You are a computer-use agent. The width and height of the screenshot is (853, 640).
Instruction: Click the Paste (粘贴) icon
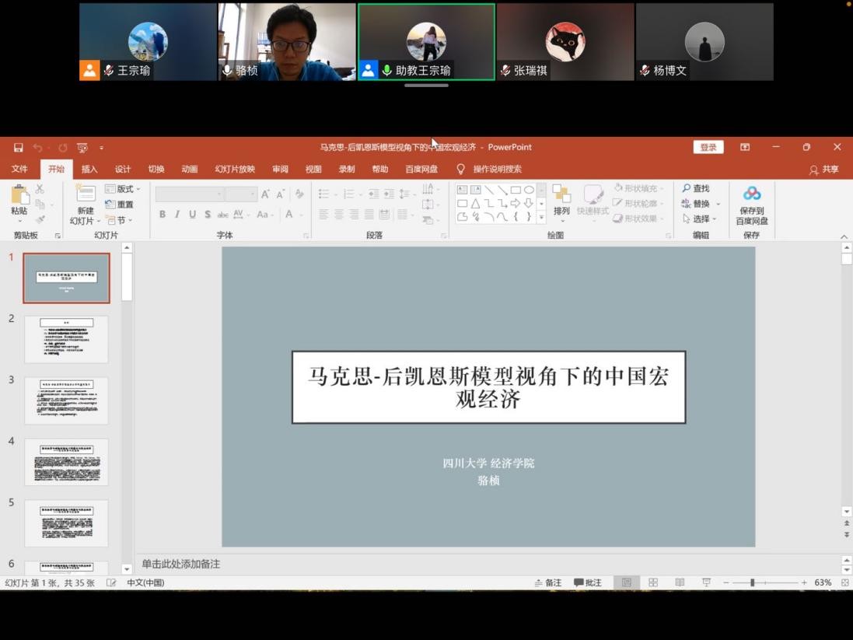click(19, 195)
